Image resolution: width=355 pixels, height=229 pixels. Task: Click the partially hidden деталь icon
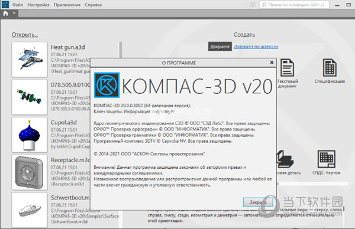coord(285,159)
